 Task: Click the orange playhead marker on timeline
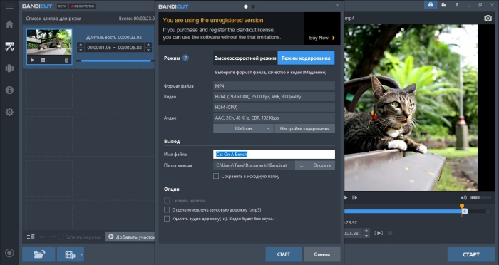(x=462, y=207)
